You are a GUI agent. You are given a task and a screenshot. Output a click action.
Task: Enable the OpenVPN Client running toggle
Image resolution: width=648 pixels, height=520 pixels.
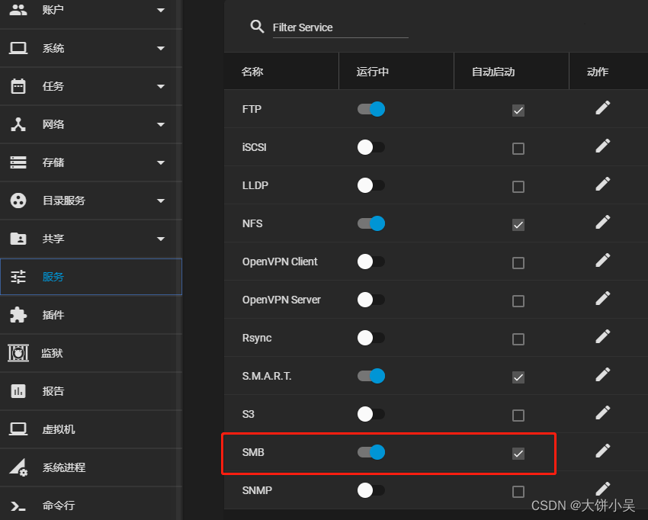click(x=371, y=262)
